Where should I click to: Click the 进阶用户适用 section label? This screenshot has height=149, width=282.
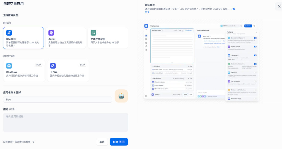[9, 56]
